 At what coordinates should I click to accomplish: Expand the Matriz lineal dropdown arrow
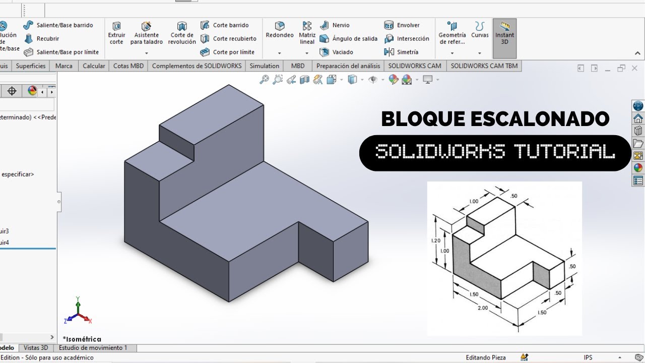[307, 53]
